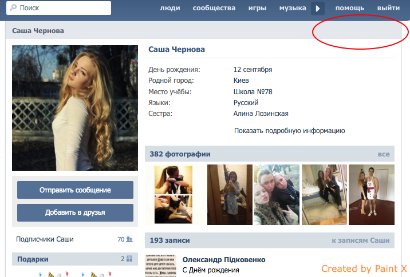
Task: Click the magnifier icon in search box
Action: click(x=13, y=7)
